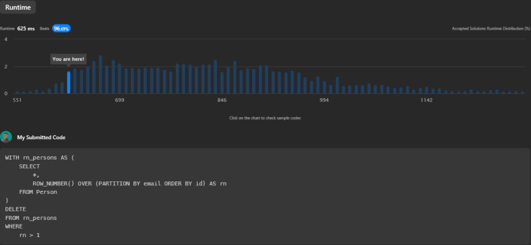This screenshot has height=245, width=531.
Task: Click code line 'WITH rn_persons AS ('
Action: click(39, 158)
